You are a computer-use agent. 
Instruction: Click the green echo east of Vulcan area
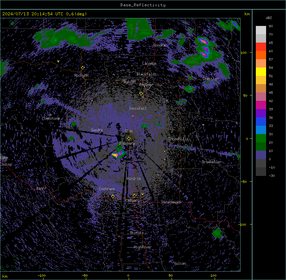click(217, 233)
